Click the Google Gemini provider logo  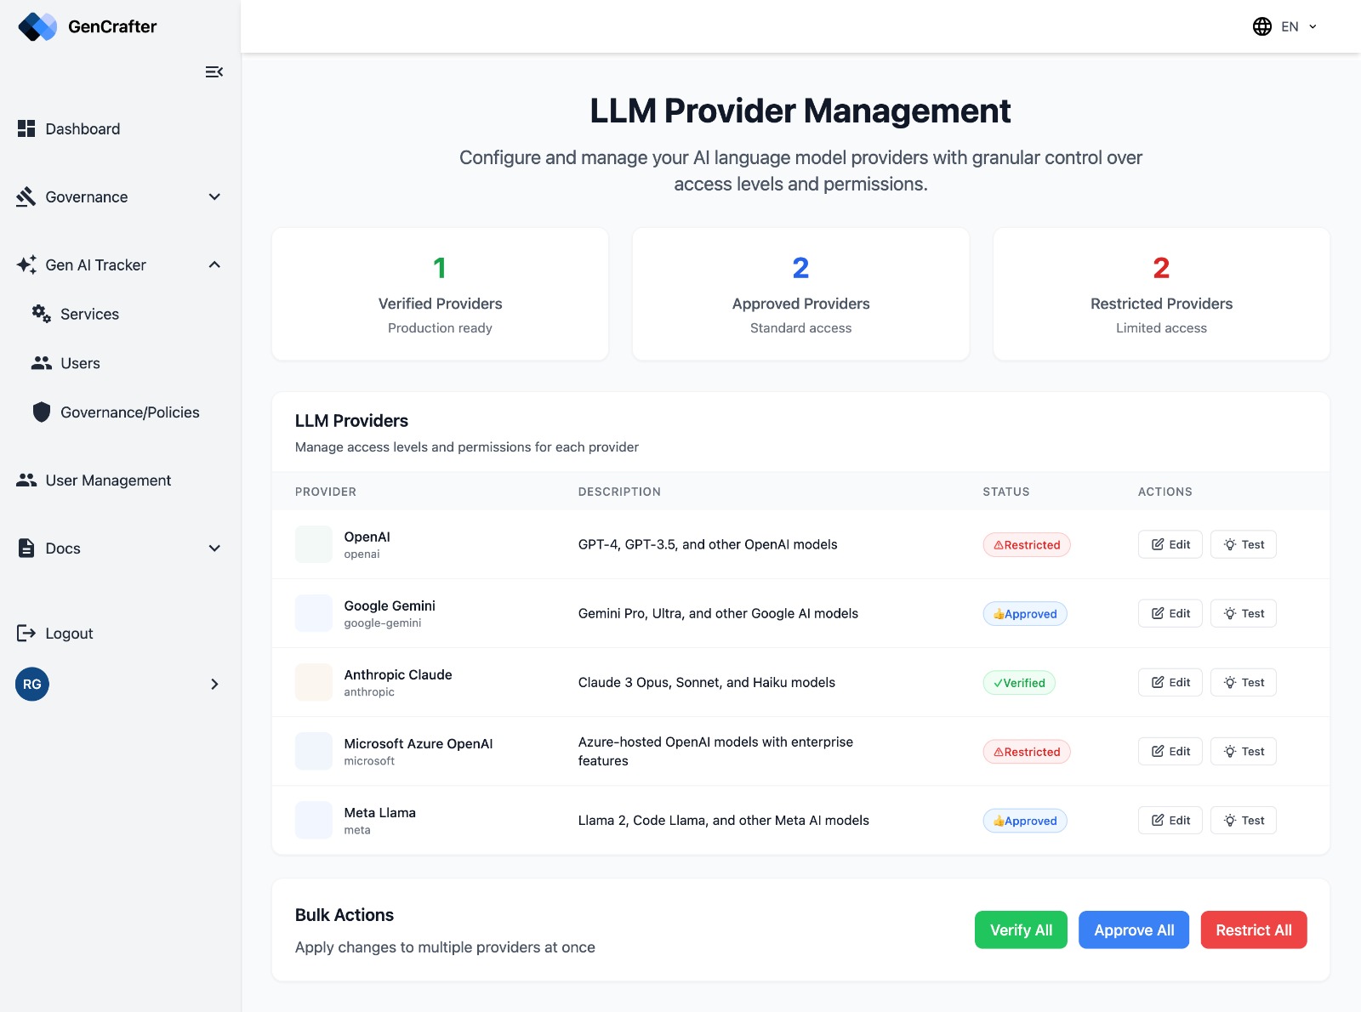tap(314, 613)
